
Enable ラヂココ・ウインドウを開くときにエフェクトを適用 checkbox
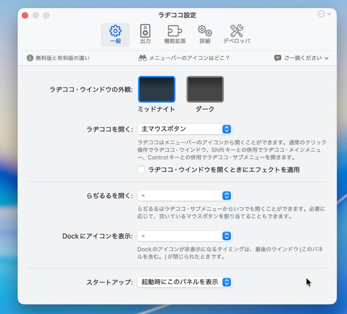pyautogui.click(x=141, y=170)
